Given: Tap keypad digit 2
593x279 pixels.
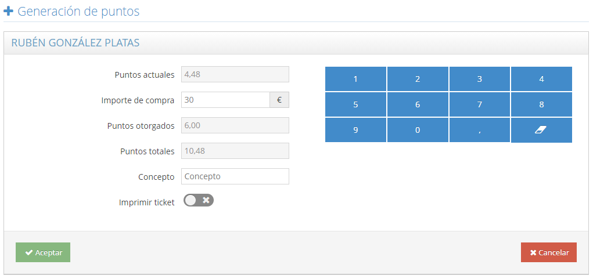Looking at the screenshot, I should 418,79.
